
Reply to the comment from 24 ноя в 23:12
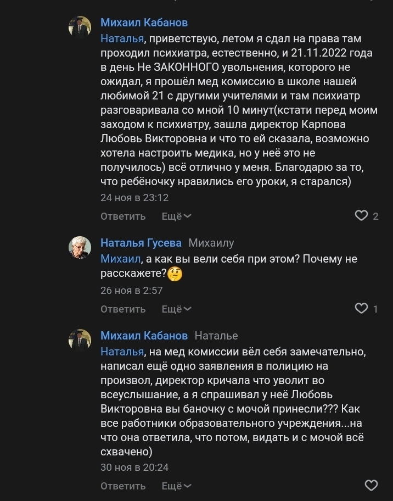pyautogui.click(x=123, y=216)
